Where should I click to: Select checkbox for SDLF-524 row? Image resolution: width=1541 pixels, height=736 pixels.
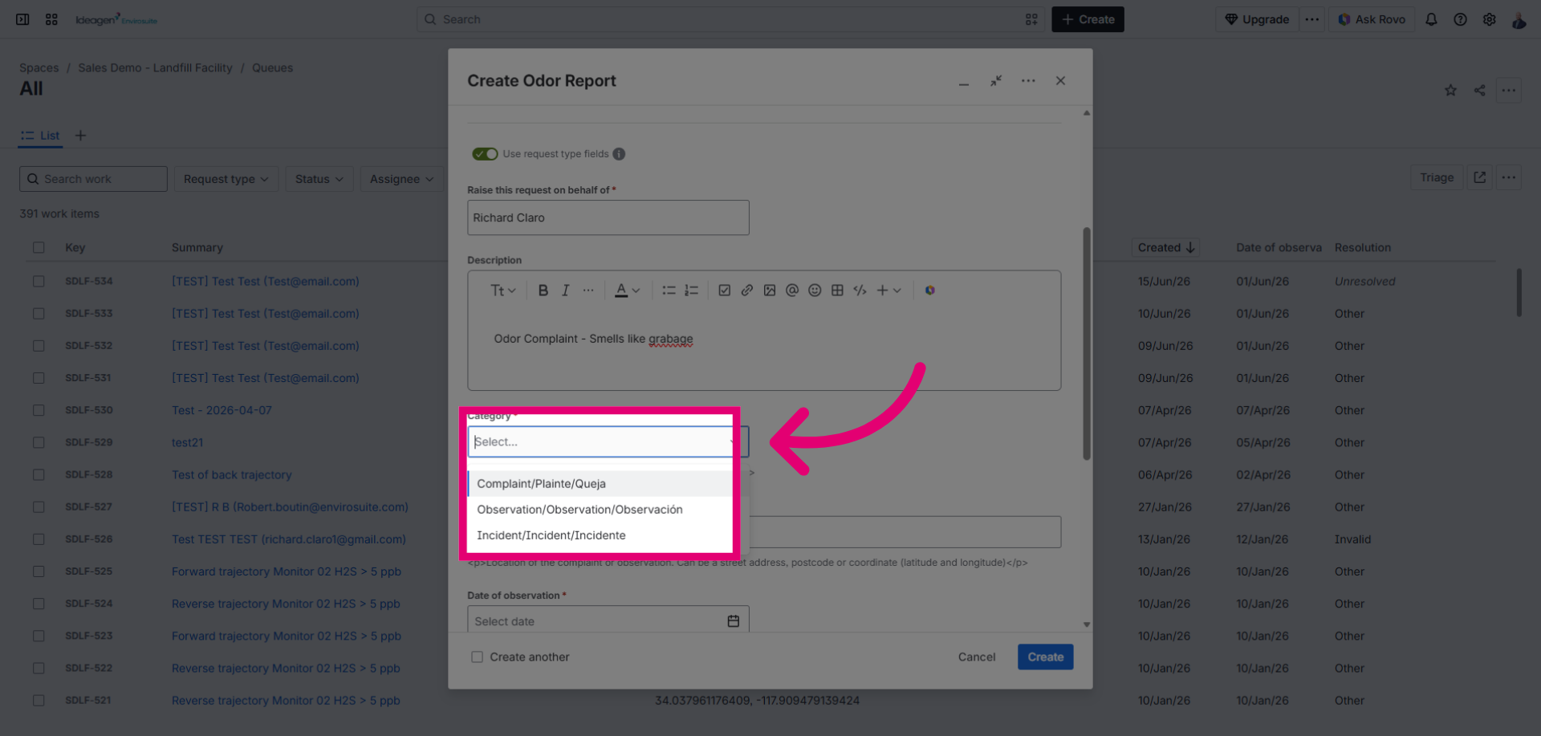click(39, 604)
